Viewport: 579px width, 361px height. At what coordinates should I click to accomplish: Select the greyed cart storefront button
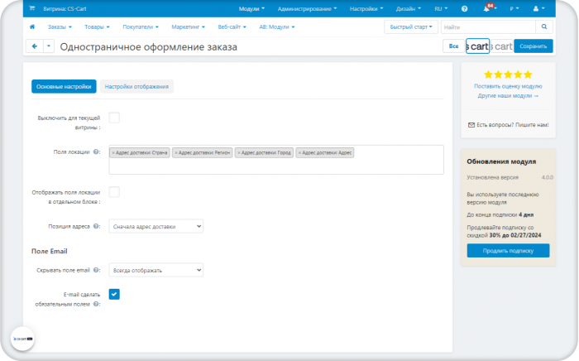click(x=501, y=46)
